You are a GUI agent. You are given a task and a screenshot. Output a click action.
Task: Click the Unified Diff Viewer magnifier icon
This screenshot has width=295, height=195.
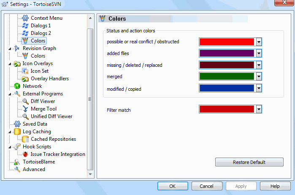(25, 116)
